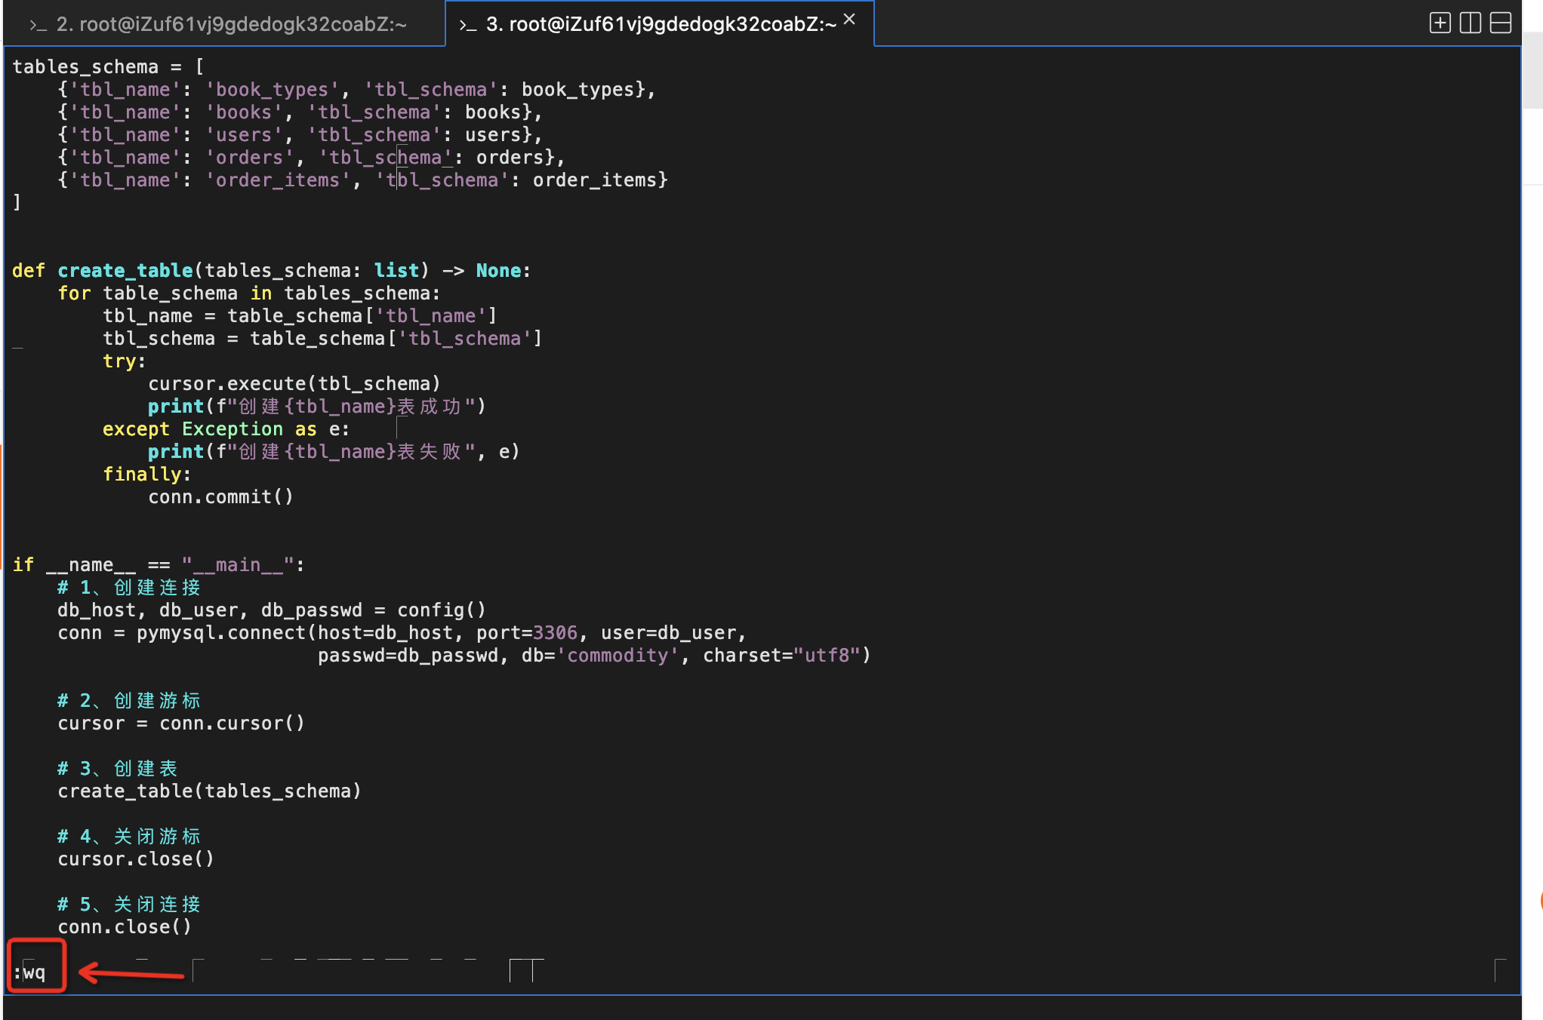Click on 'commodity' database string

(618, 655)
